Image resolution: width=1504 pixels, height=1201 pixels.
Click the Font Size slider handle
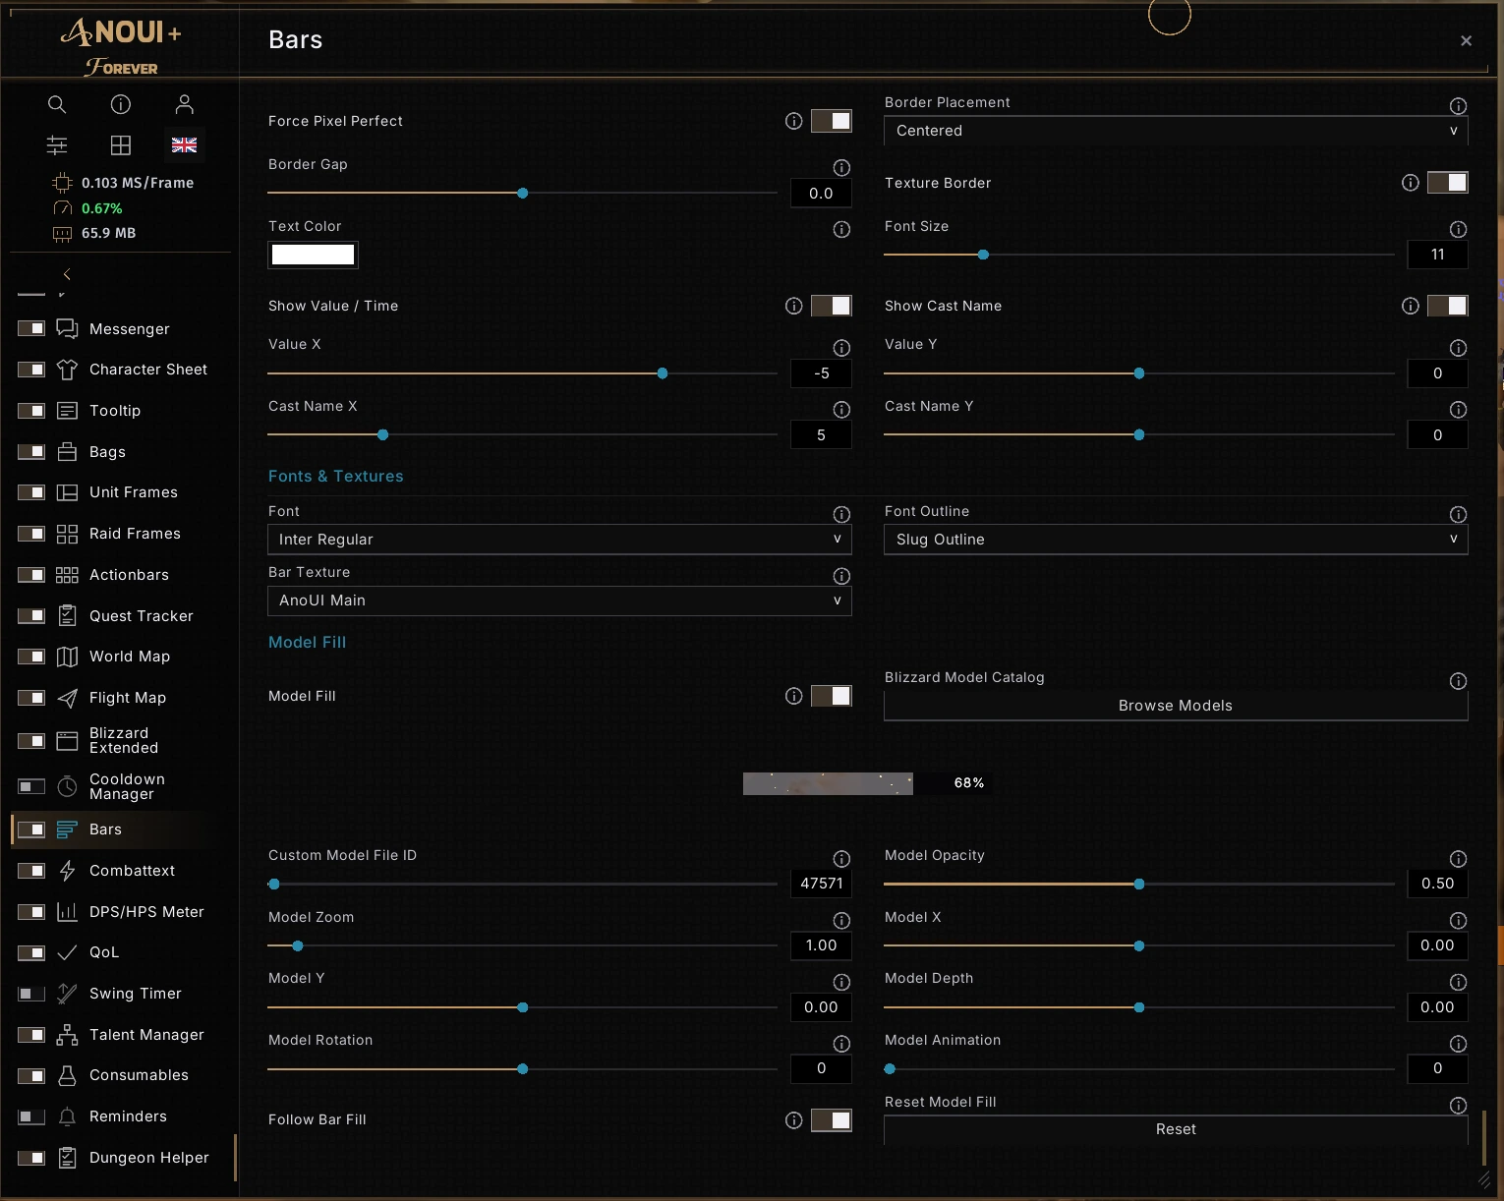[x=983, y=255]
